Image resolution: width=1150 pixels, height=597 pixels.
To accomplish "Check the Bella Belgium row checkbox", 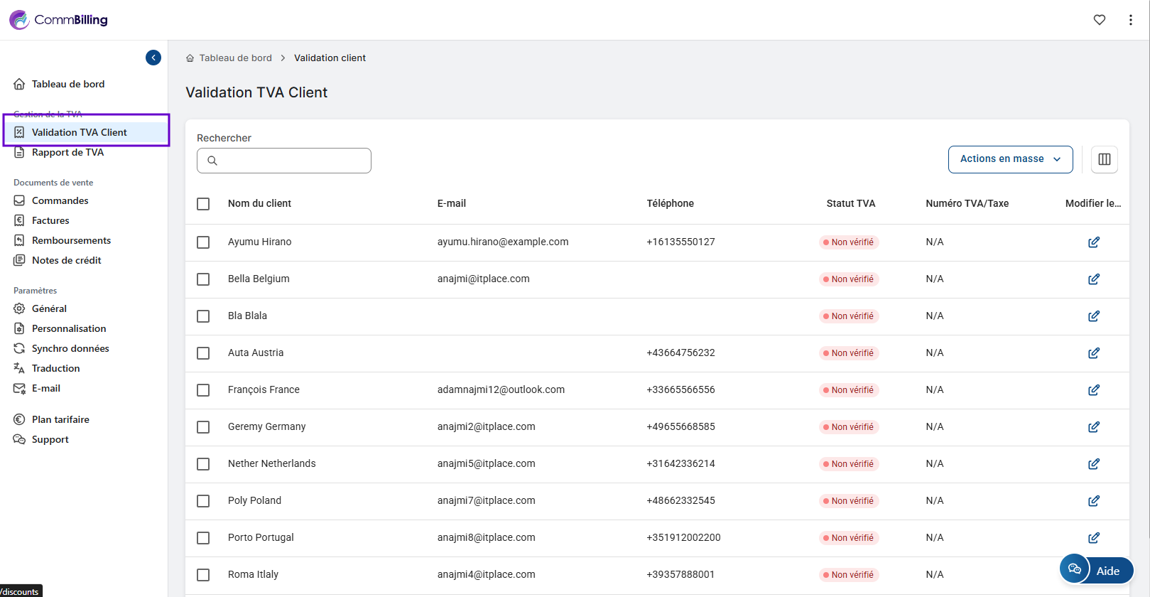I will (x=203, y=279).
